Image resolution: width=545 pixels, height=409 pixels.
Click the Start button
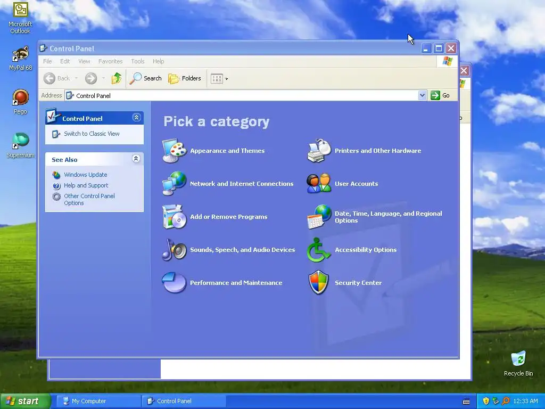tap(24, 401)
